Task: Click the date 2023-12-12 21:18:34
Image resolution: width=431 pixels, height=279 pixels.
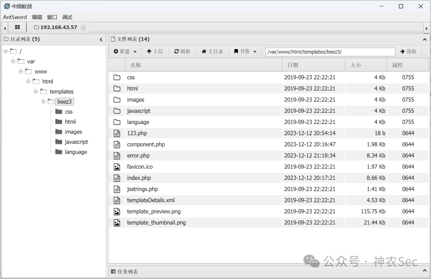Action: click(310, 155)
